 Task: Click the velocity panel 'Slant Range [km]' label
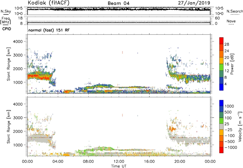[9, 127]
